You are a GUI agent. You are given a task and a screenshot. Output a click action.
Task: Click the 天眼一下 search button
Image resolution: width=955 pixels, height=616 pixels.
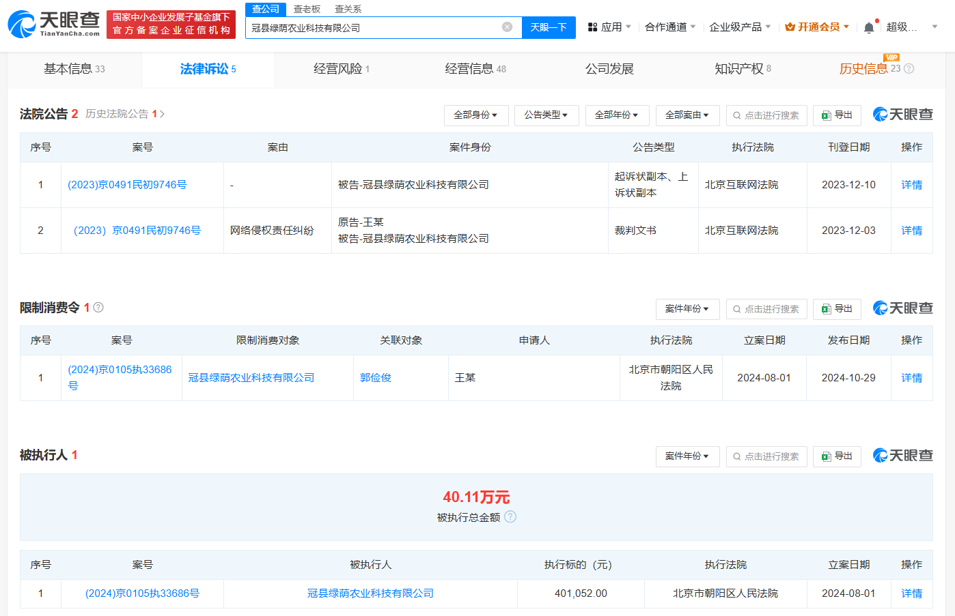[x=549, y=27]
